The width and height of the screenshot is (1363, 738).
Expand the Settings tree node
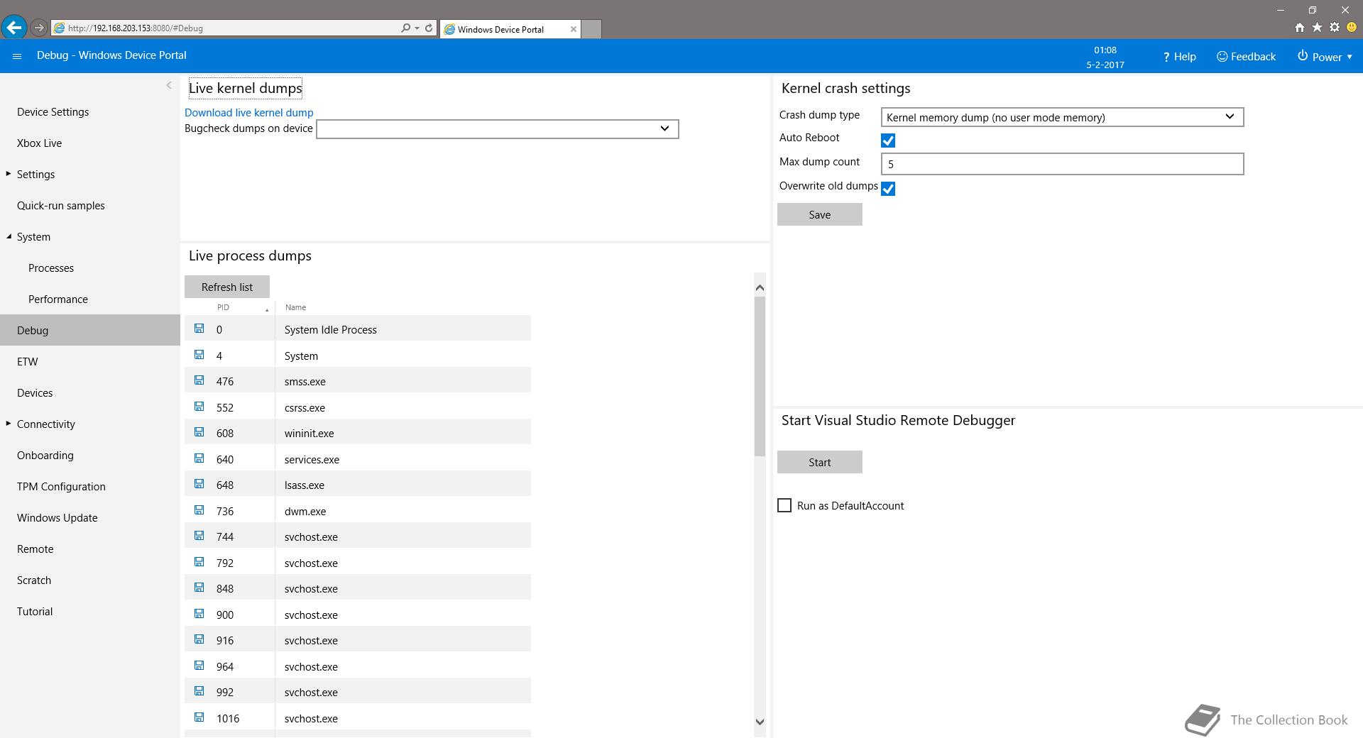click(x=9, y=174)
